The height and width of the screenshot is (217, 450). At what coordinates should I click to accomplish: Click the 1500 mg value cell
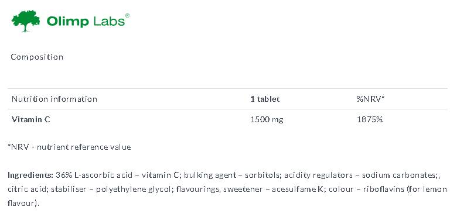click(267, 119)
